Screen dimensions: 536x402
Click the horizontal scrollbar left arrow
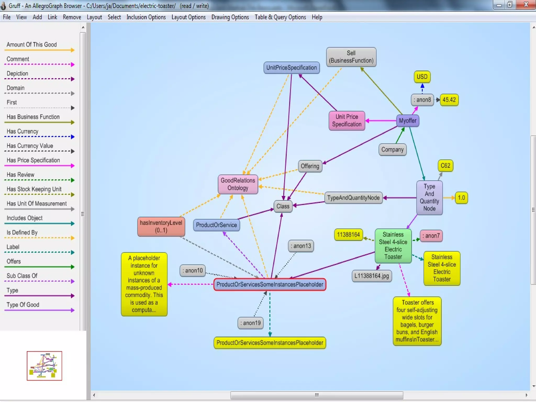point(94,395)
